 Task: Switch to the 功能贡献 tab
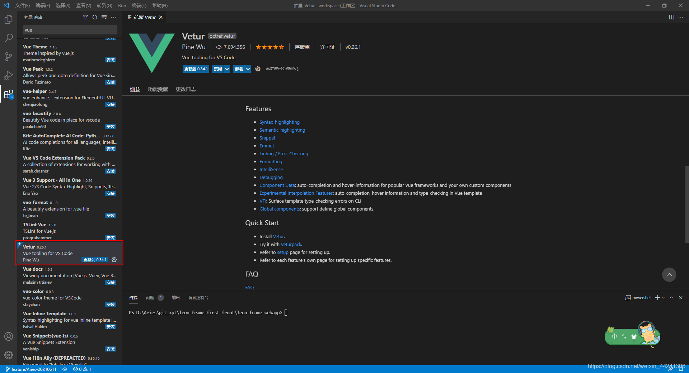coord(158,89)
